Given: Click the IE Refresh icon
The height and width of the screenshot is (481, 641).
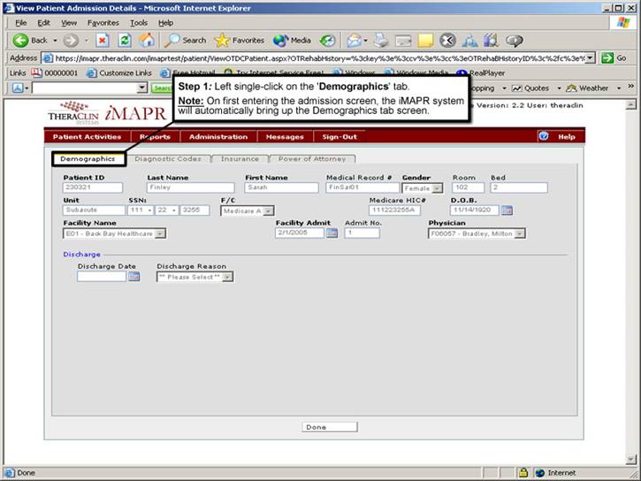Looking at the screenshot, I should tap(125, 40).
